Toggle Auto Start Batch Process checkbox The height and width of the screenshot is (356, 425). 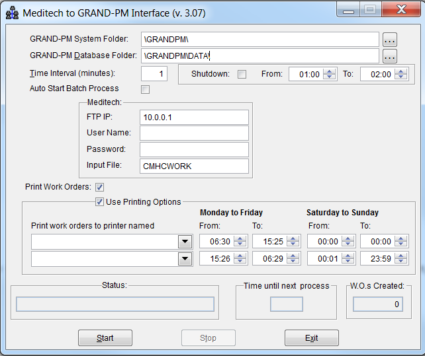click(x=145, y=90)
